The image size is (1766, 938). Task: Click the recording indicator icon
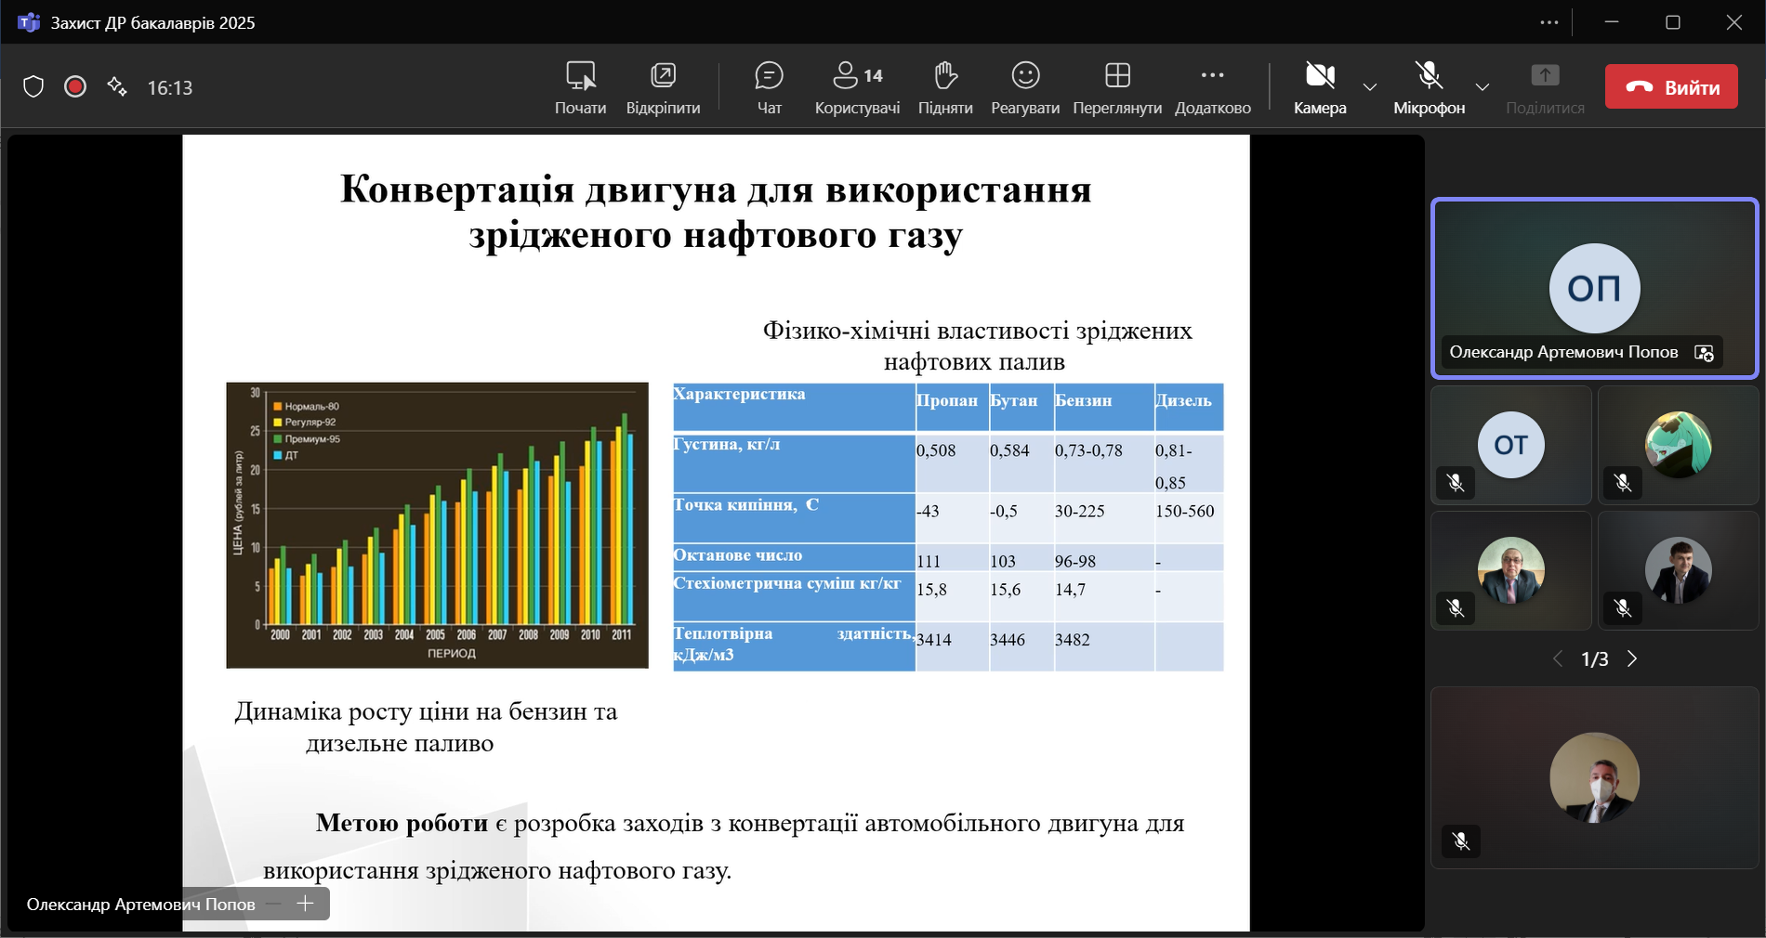pyautogui.click(x=75, y=87)
